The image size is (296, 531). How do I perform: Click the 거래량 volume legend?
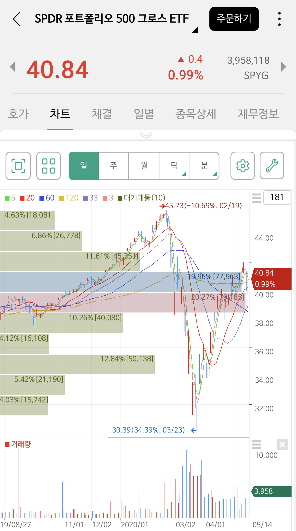click(x=18, y=444)
